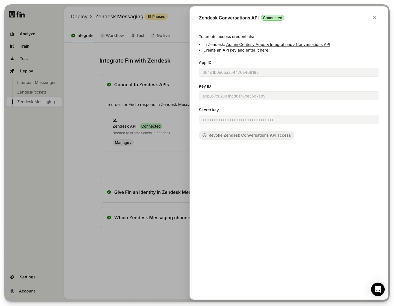Click the Train book icon
394x306 pixels.
coord(12,46)
